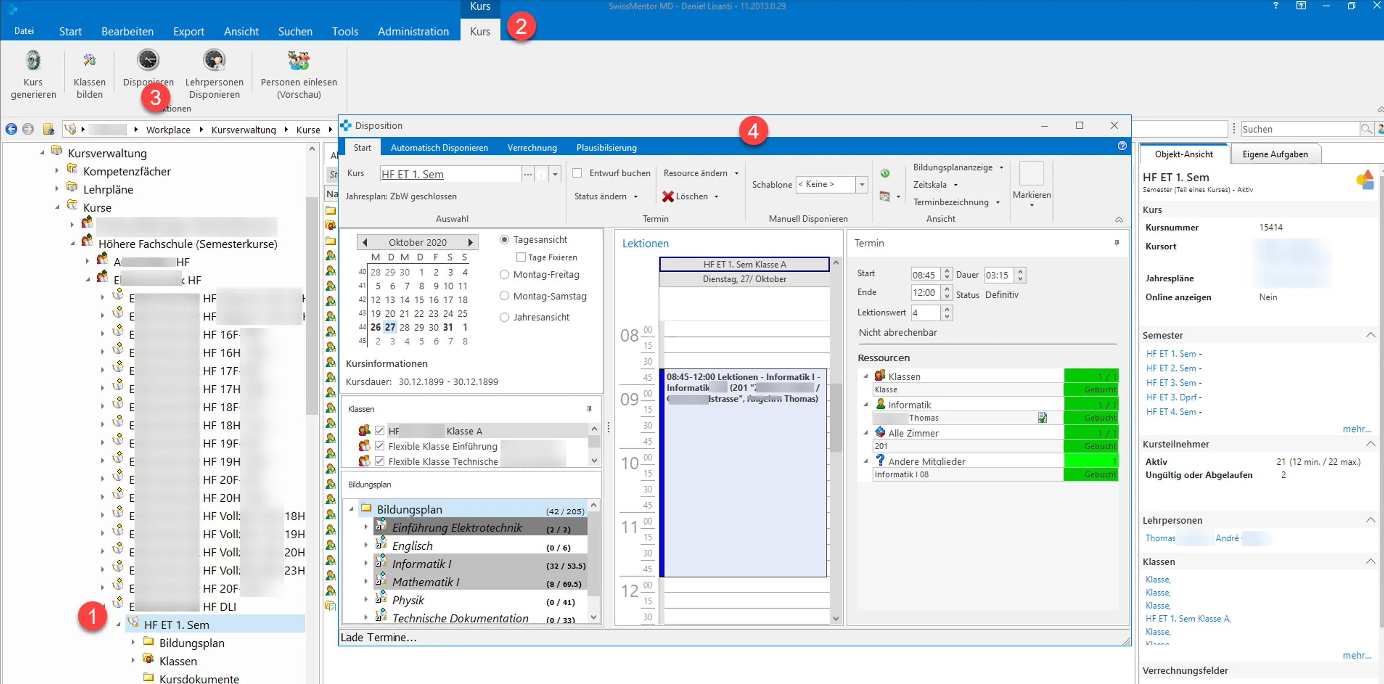This screenshot has height=684, width=1384.
Task: Open the Schablone dropdown
Action: pyautogui.click(x=862, y=184)
